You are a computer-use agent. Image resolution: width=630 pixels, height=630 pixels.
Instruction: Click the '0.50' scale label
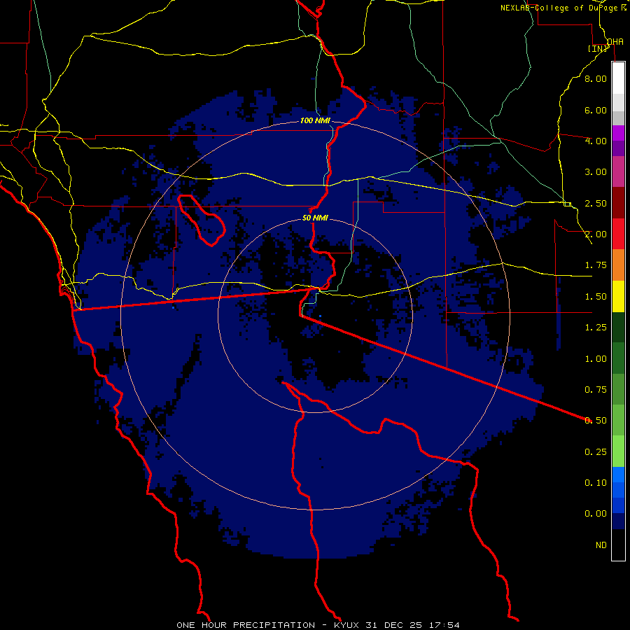coord(596,421)
